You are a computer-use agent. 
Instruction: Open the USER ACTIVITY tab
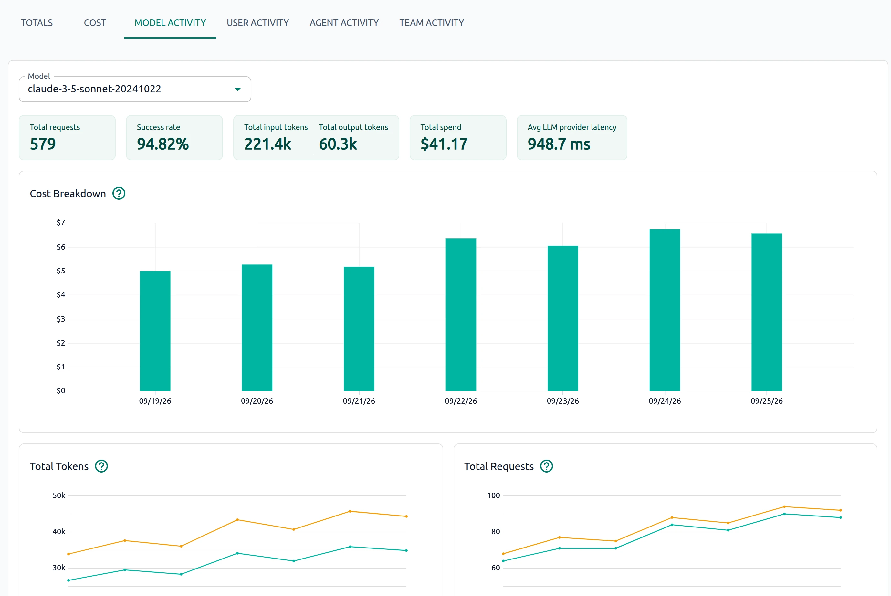pos(257,23)
